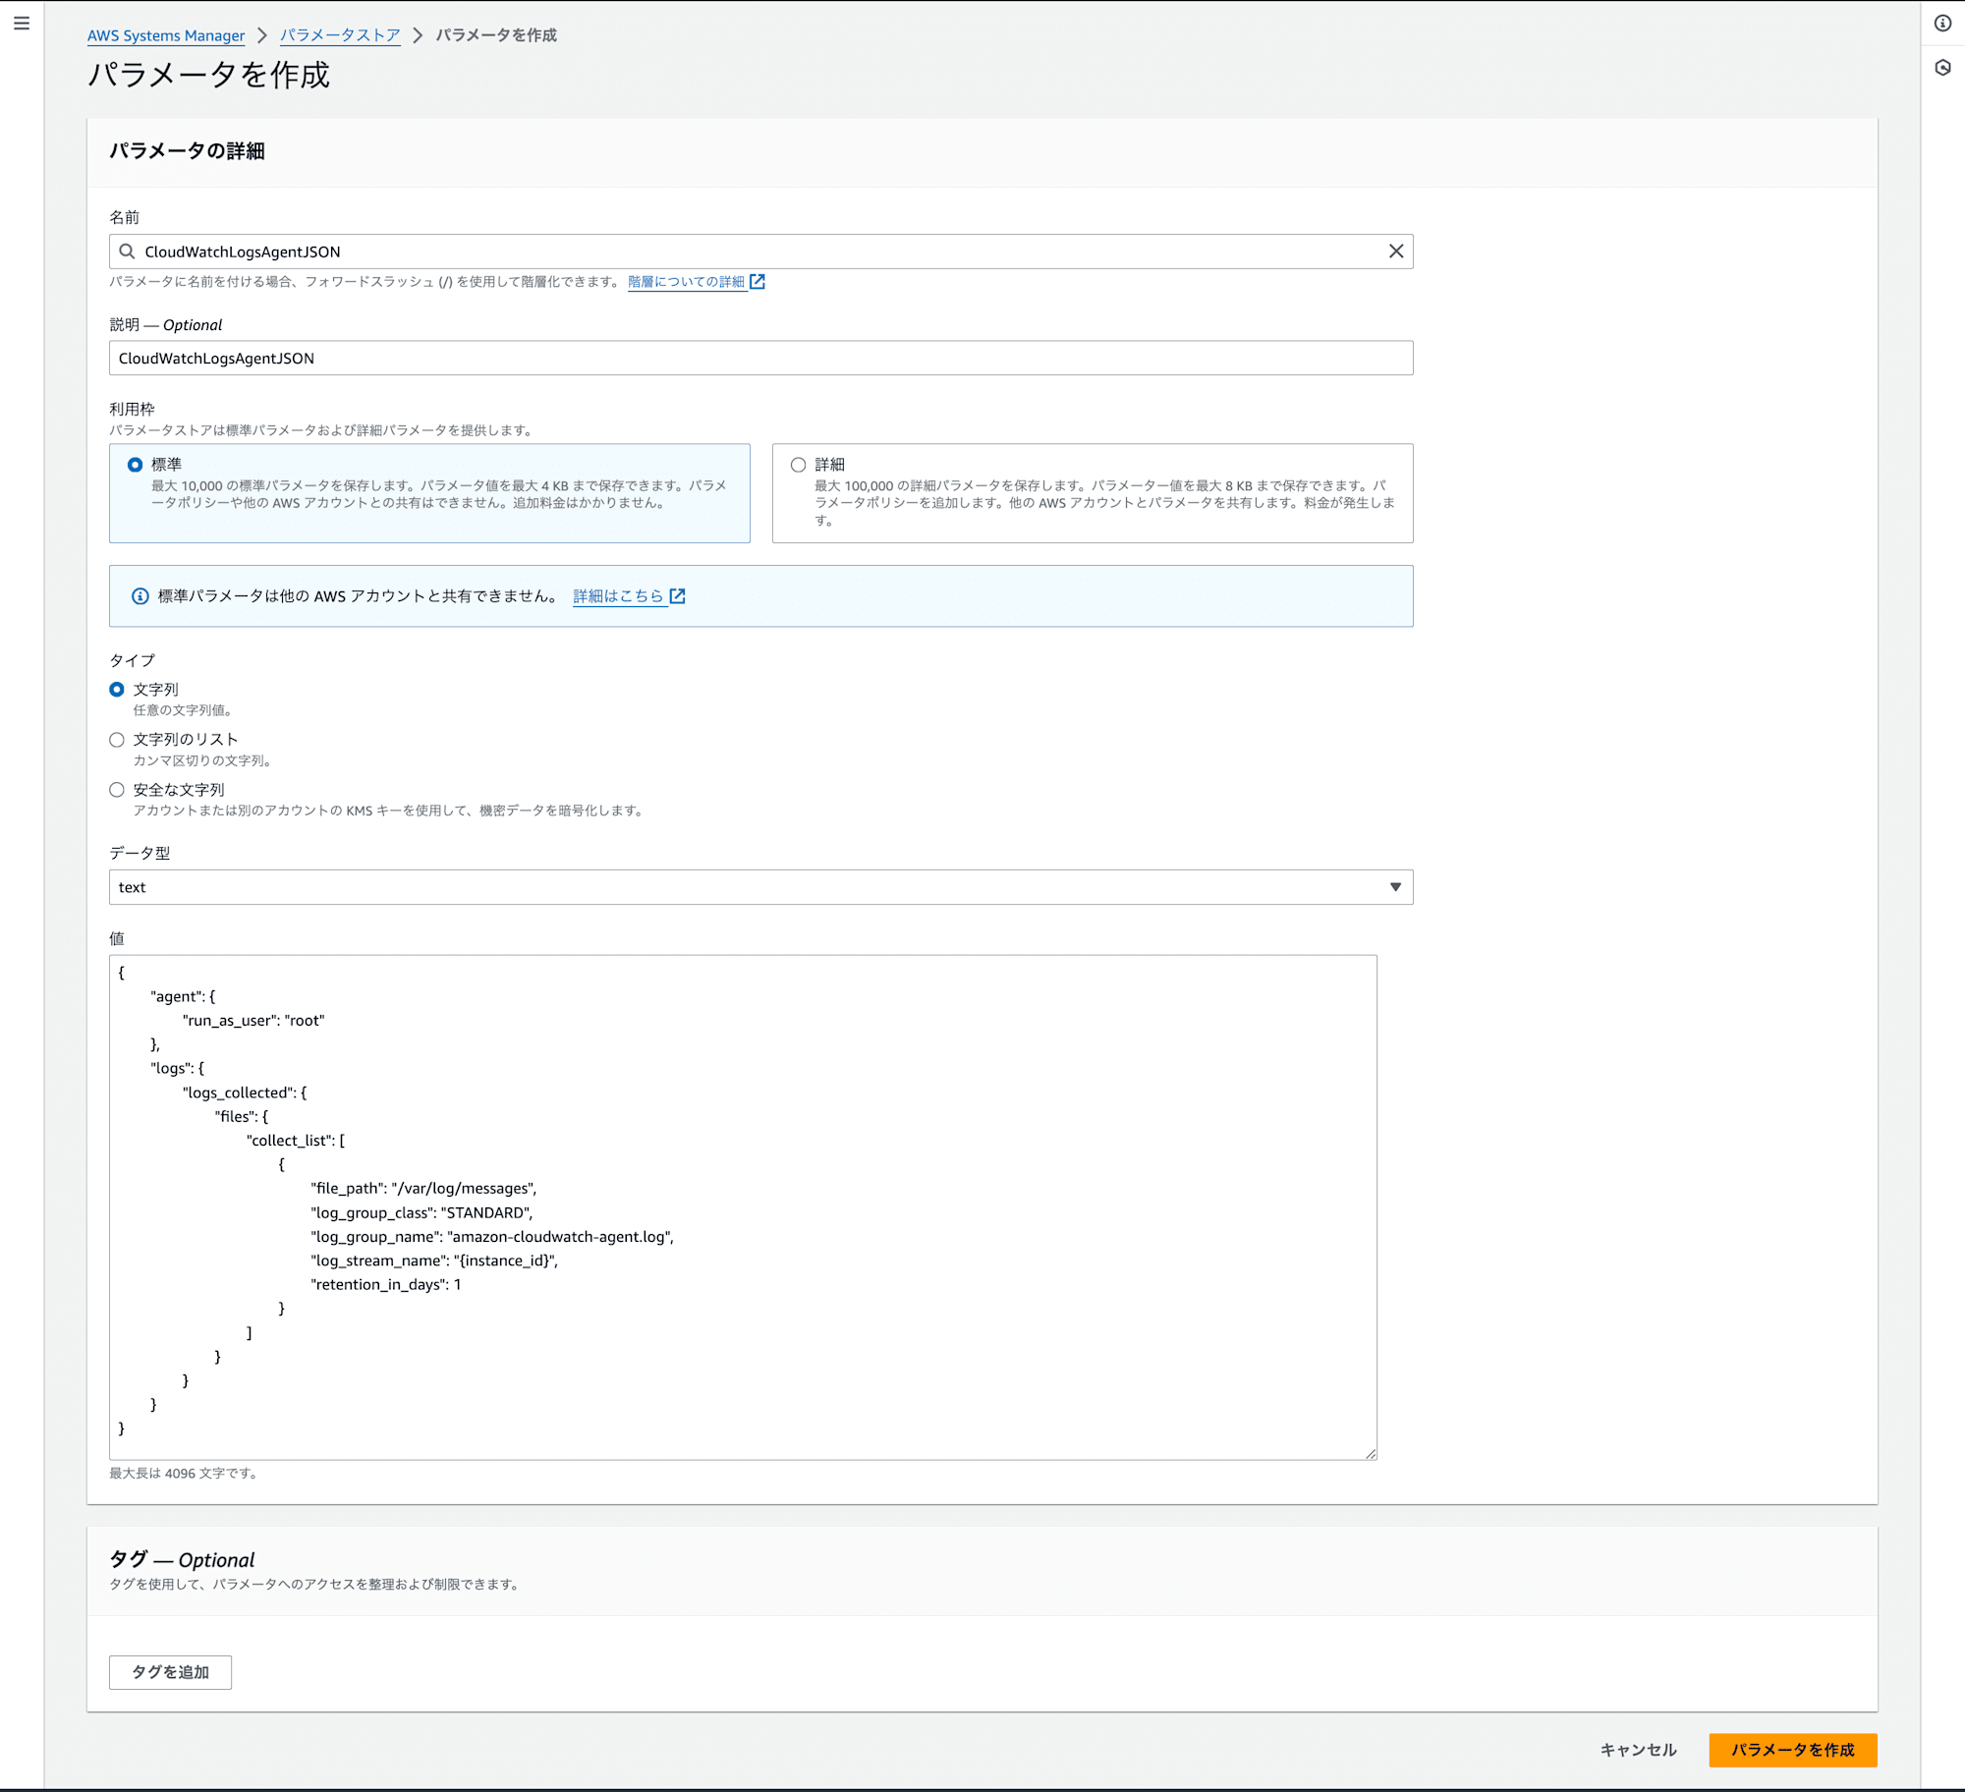This screenshot has height=1792, width=1965.
Task: Click the "file_path": "/var/log/messages" line
Action: pos(423,1189)
